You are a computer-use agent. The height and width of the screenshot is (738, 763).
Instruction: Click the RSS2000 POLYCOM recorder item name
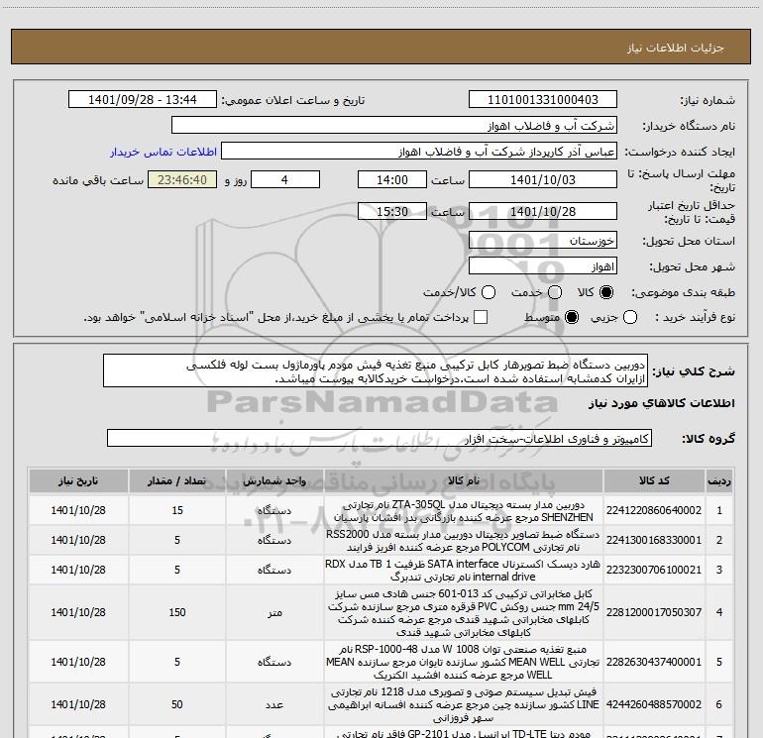coord(464,541)
